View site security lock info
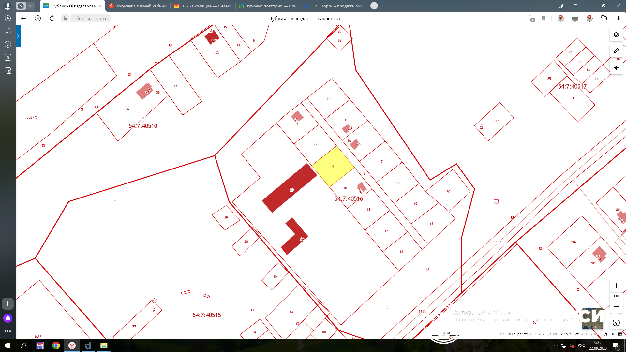 click(x=65, y=18)
